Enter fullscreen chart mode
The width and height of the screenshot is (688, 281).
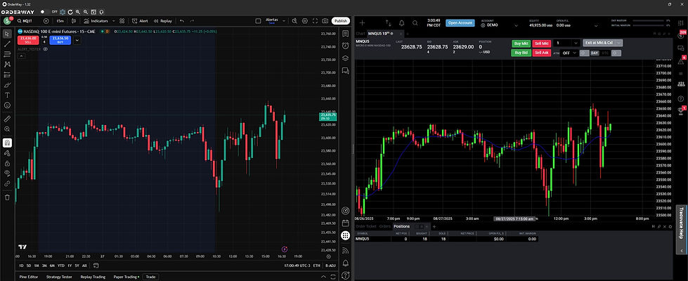pyautogui.click(x=315, y=20)
